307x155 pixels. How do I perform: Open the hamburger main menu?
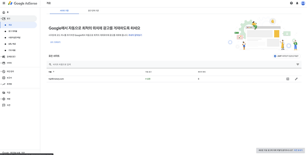coord(4,3)
